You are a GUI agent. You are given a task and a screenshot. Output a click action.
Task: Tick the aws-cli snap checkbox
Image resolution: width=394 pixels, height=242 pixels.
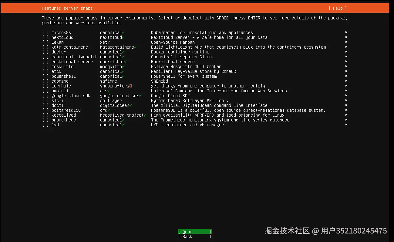[45, 91]
